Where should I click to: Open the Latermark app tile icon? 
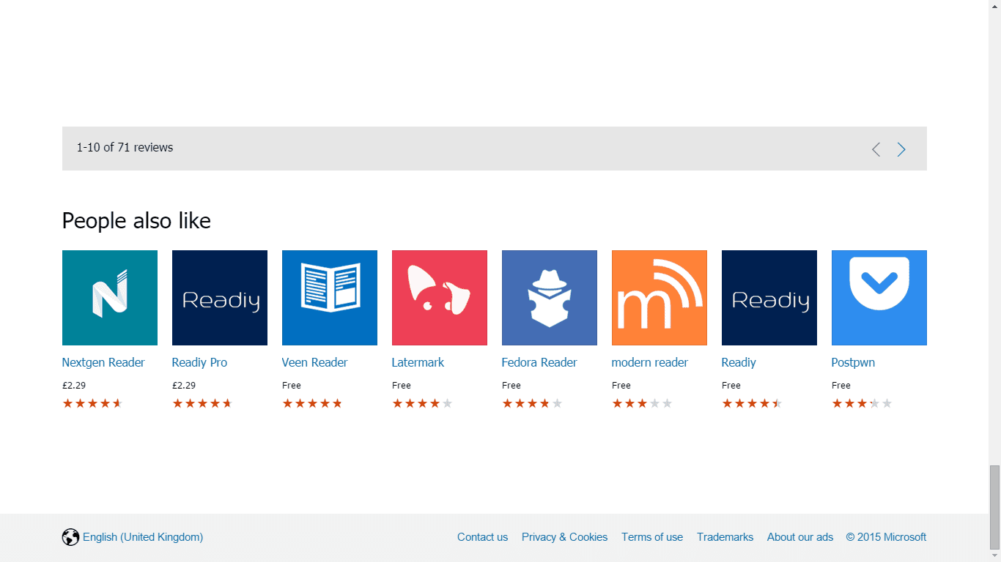click(x=440, y=298)
